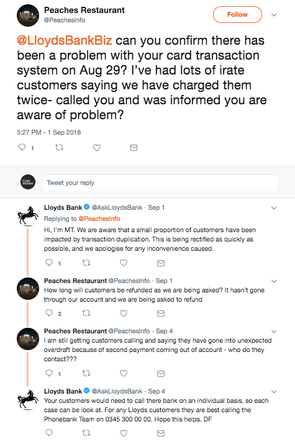Image resolution: width=295 pixels, height=442 pixels.
Task: Open @PeachesInfo link in 'Replying to'
Action: coord(99,219)
